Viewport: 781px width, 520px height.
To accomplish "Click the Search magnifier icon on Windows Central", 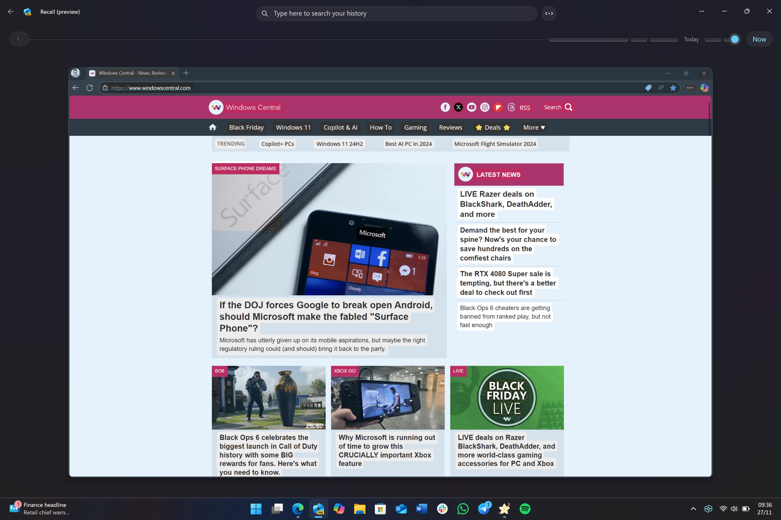I will coord(569,107).
